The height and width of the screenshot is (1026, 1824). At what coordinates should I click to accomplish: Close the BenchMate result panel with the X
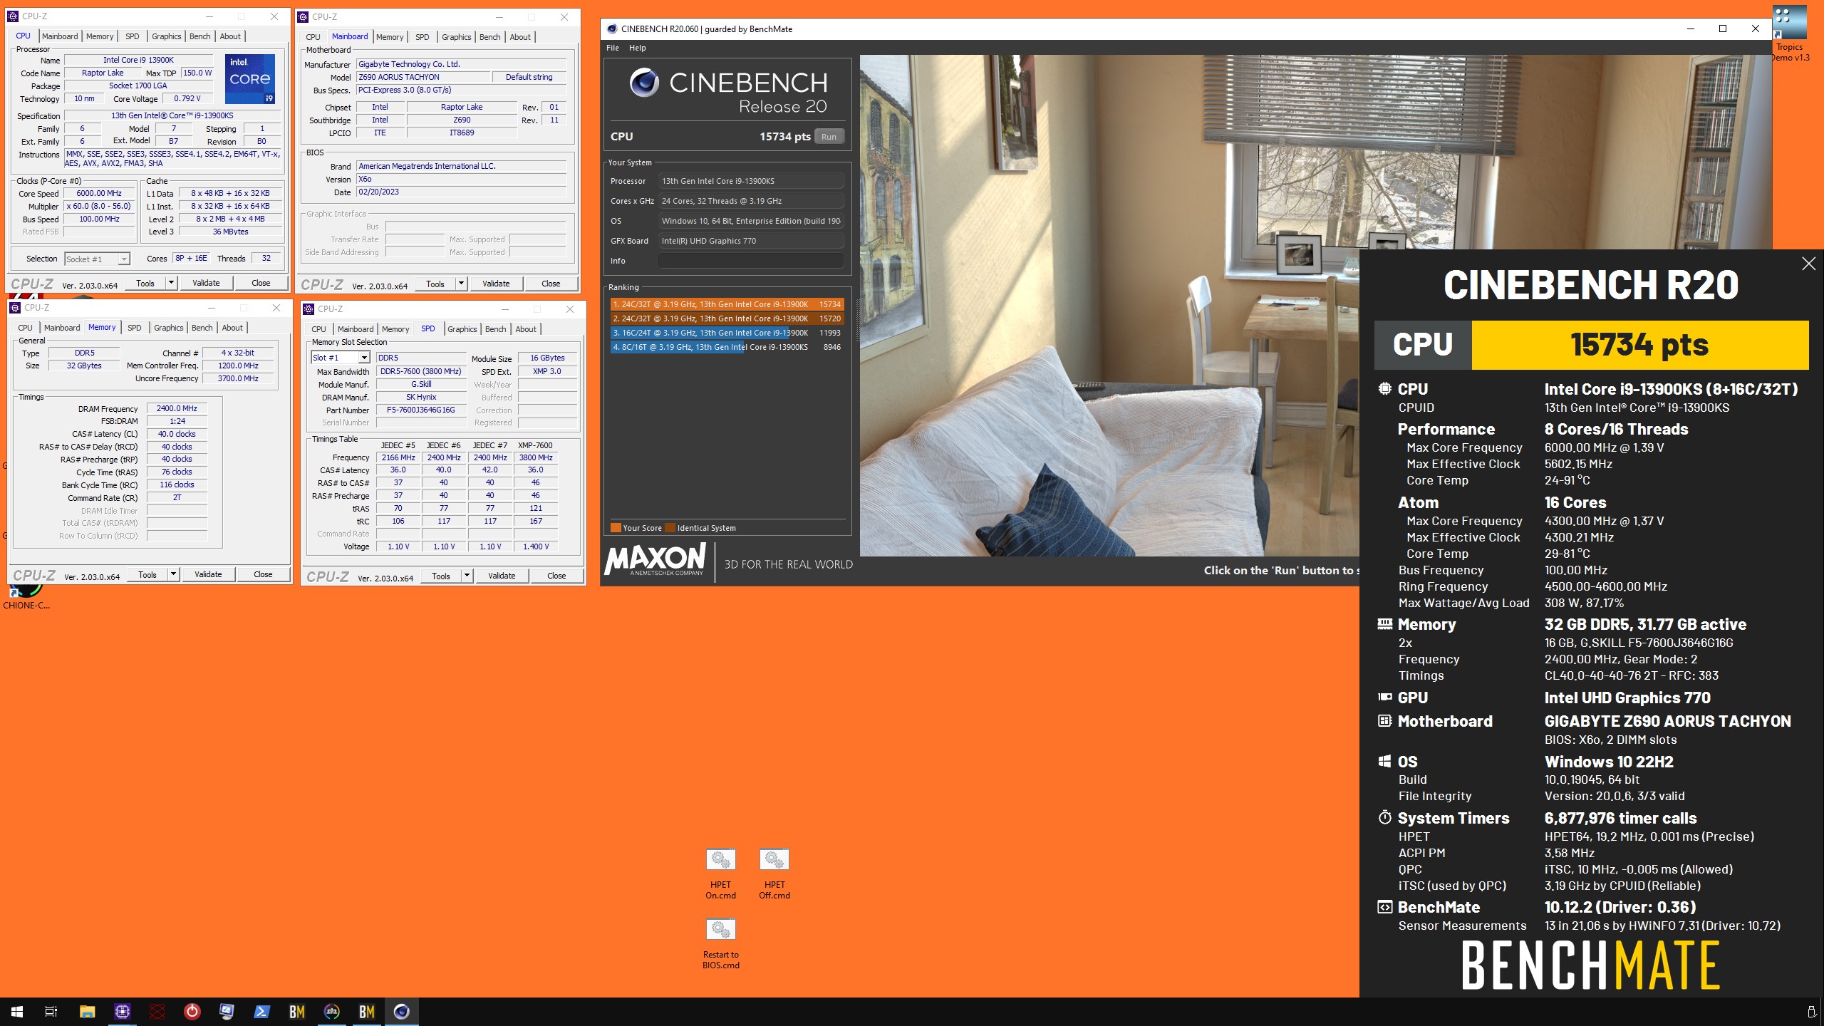[1808, 264]
